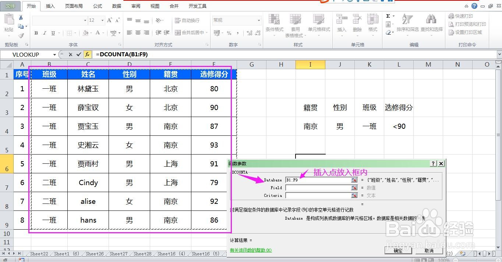Click the Database input box containing B1:F9
The height and width of the screenshot is (262, 502).
(318, 180)
